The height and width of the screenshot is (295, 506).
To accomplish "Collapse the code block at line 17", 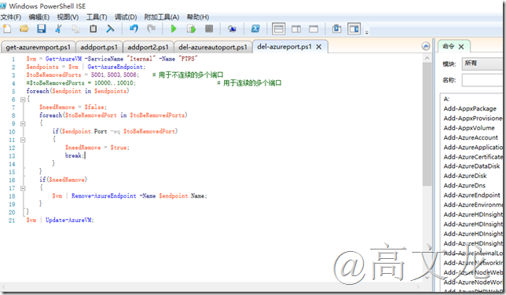I will (x=23, y=188).
